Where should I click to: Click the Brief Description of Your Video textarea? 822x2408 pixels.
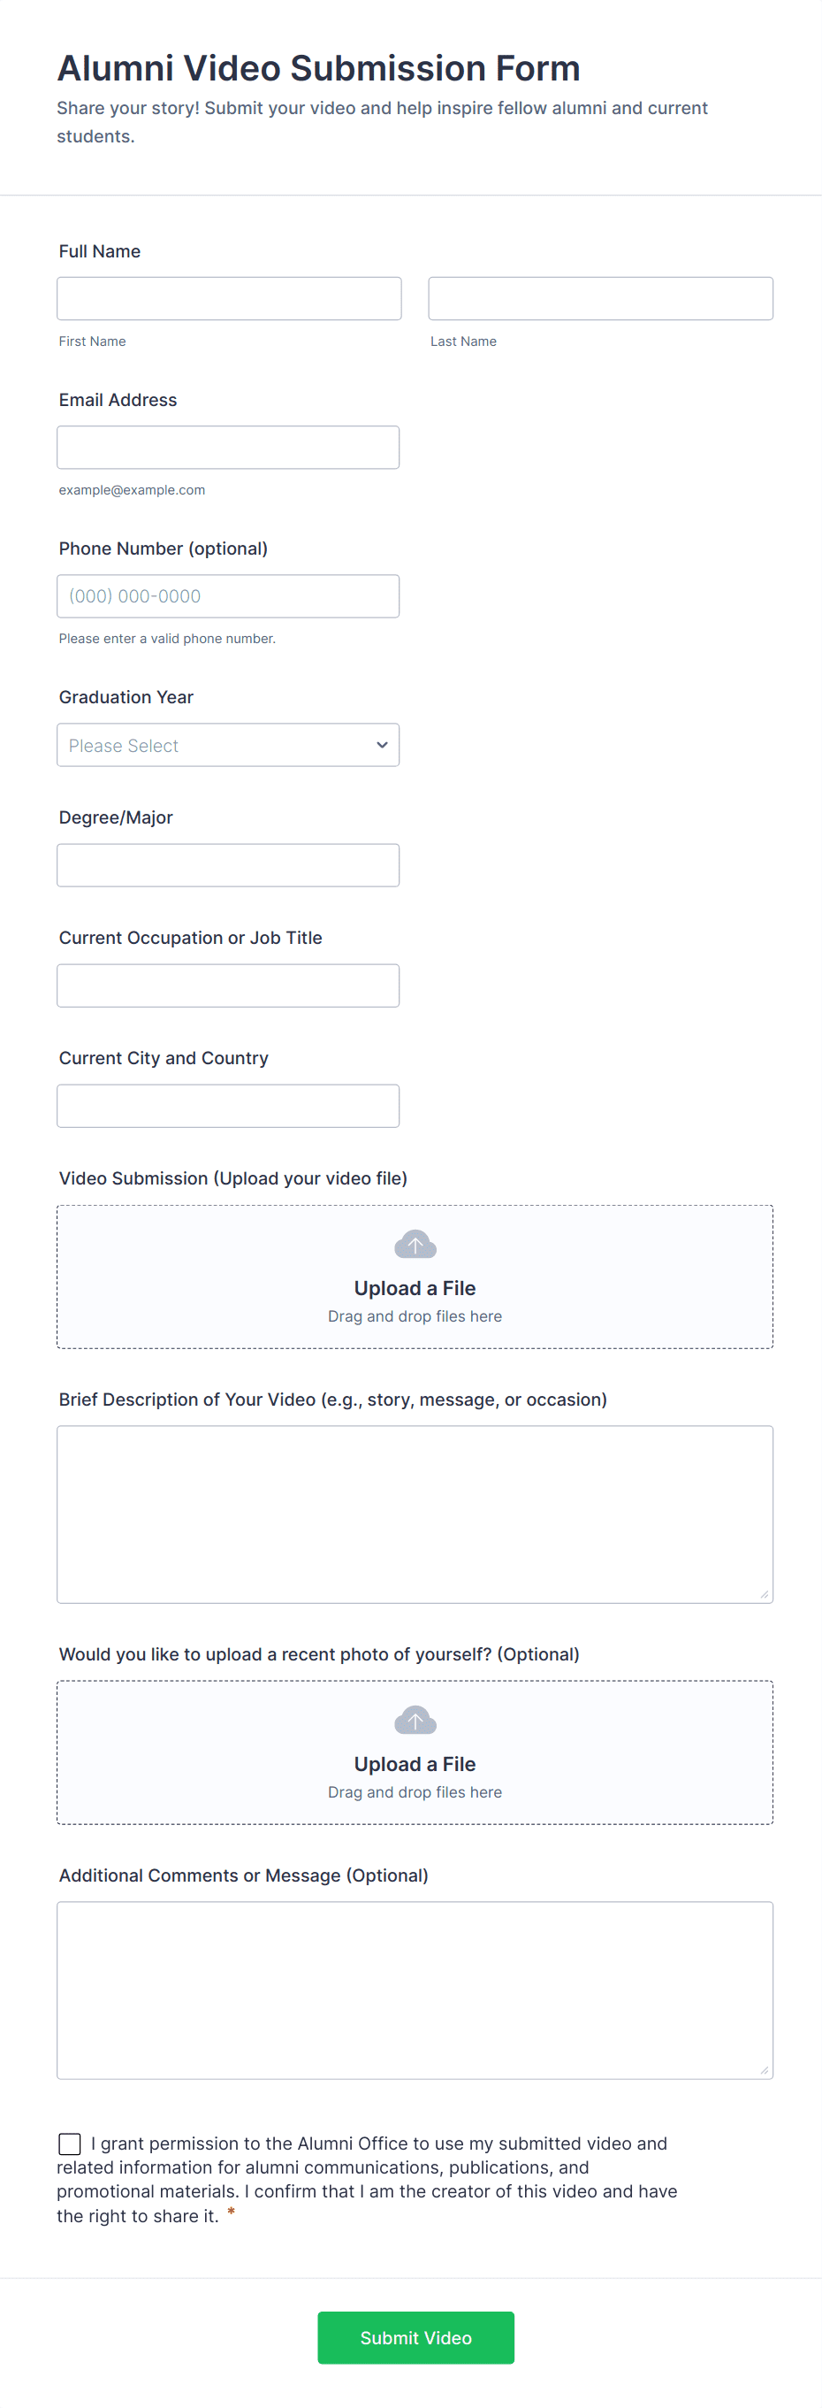tap(414, 1514)
